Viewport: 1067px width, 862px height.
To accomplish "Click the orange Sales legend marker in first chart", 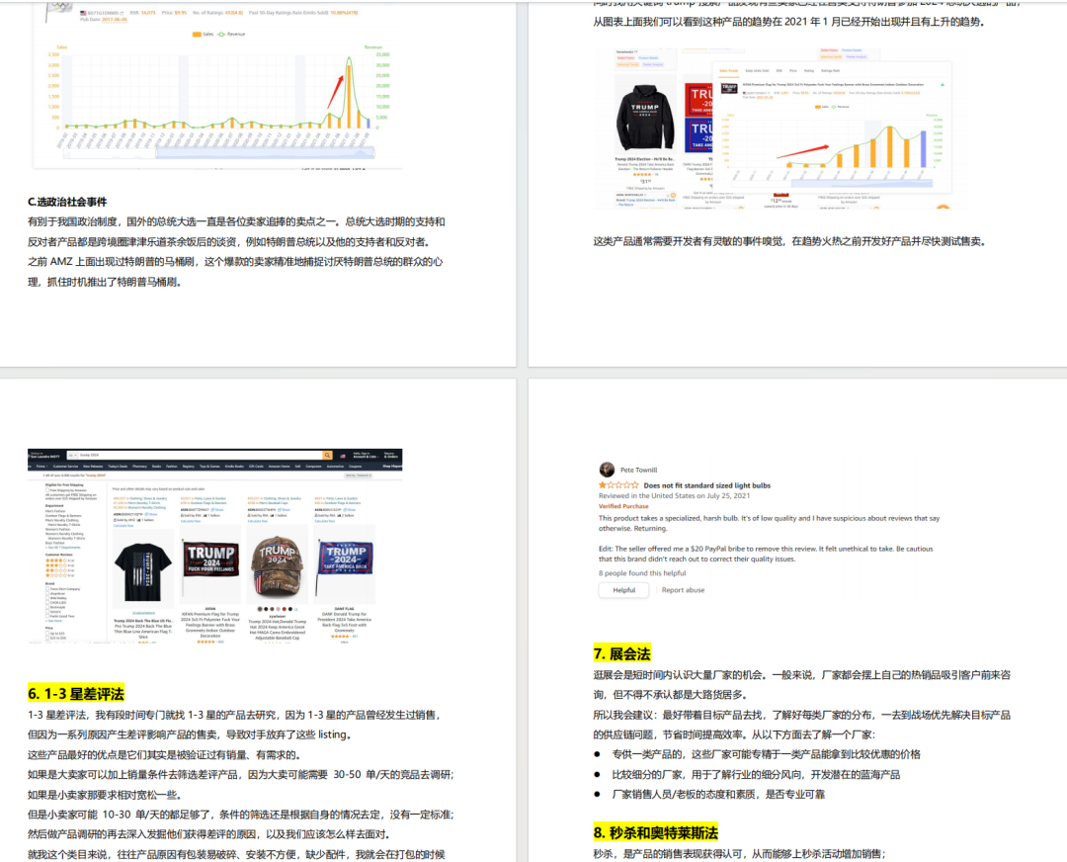I will pyautogui.click(x=197, y=34).
